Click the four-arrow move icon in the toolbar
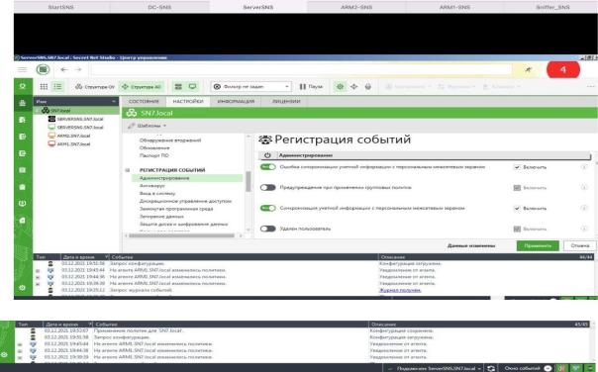The image size is (598, 372). click(x=353, y=86)
